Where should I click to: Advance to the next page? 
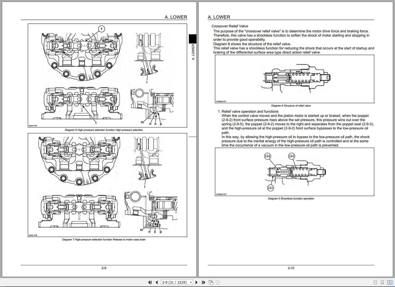[x=196, y=282]
